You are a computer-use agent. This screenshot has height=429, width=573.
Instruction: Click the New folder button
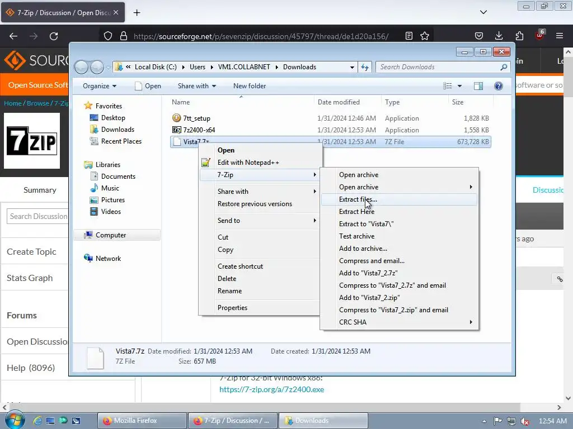[250, 85]
